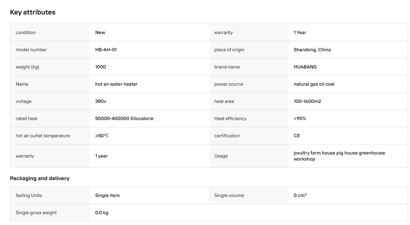410x225 pixels.
Task: Select the Single item selling units value
Action: [x=107, y=195]
